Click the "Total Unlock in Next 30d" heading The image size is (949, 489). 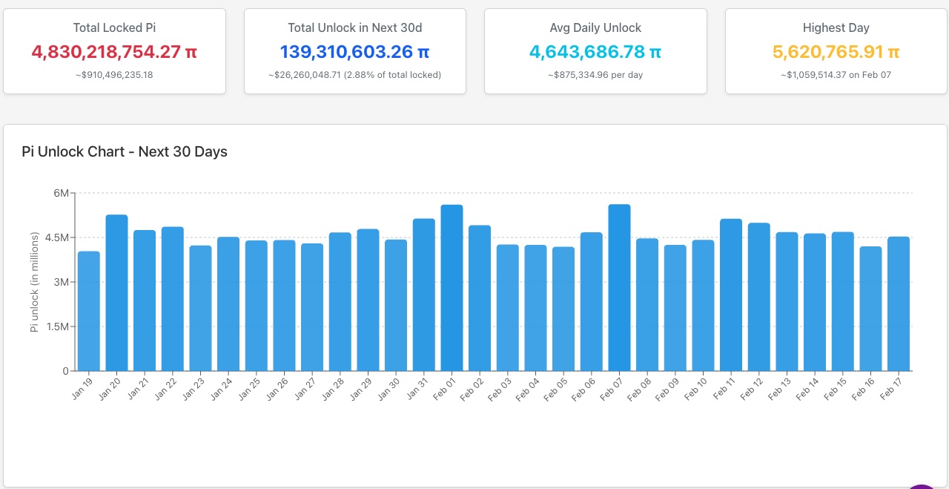point(355,27)
